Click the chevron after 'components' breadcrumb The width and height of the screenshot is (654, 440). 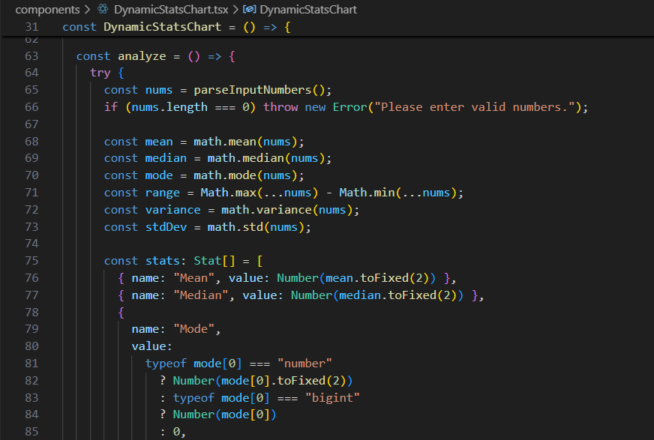pos(87,10)
